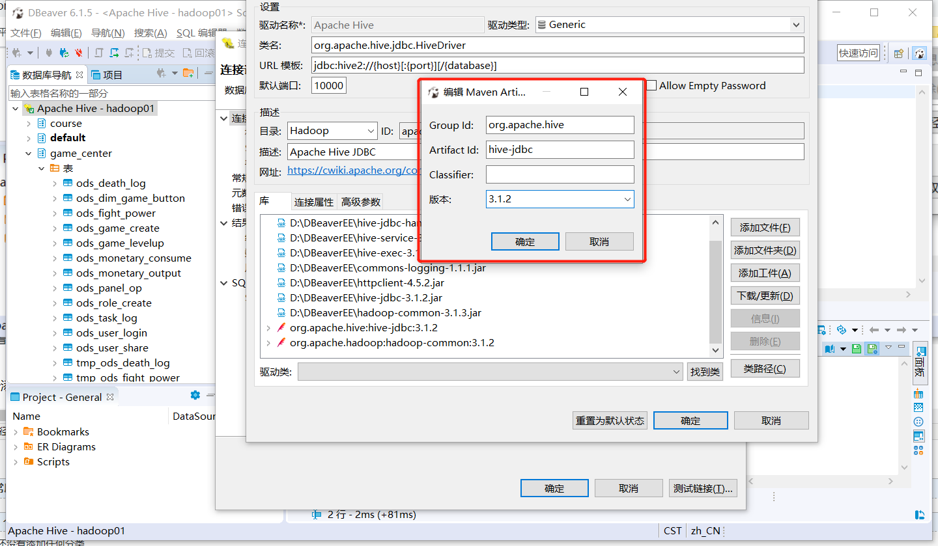Open the 搜索(A) menu
Viewport: 938px width, 546px height.
[150, 33]
